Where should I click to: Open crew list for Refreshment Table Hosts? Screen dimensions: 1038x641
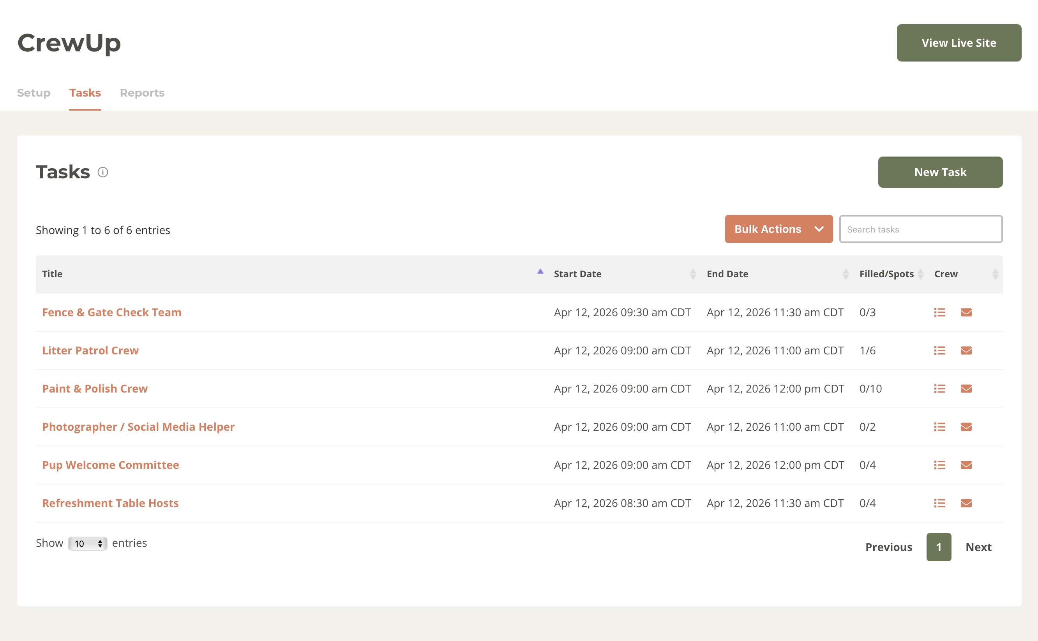click(x=939, y=503)
